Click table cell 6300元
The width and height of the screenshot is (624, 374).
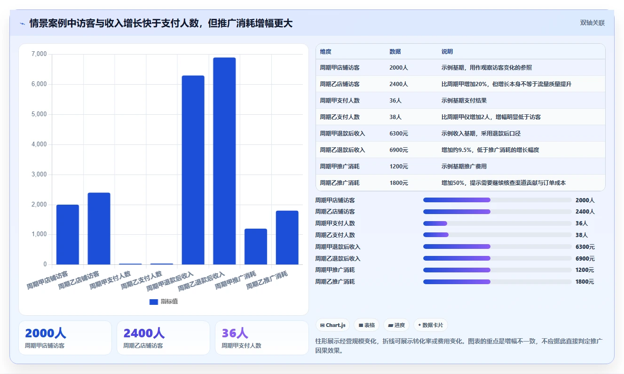point(399,134)
